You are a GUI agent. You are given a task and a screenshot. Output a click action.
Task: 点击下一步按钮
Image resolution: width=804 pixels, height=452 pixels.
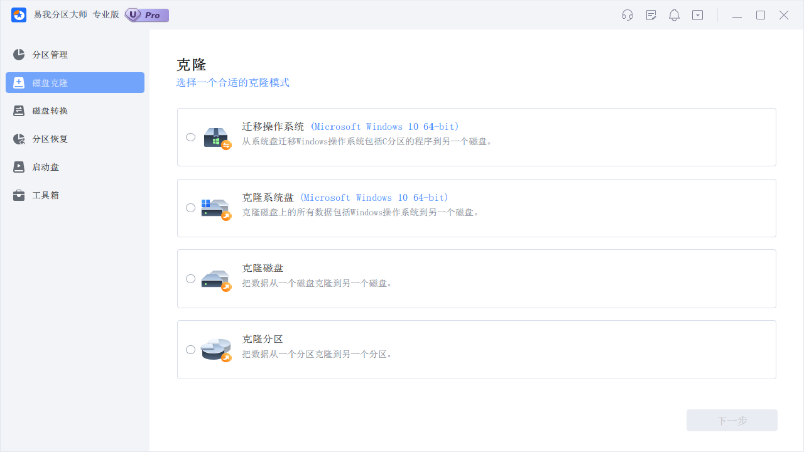731,420
